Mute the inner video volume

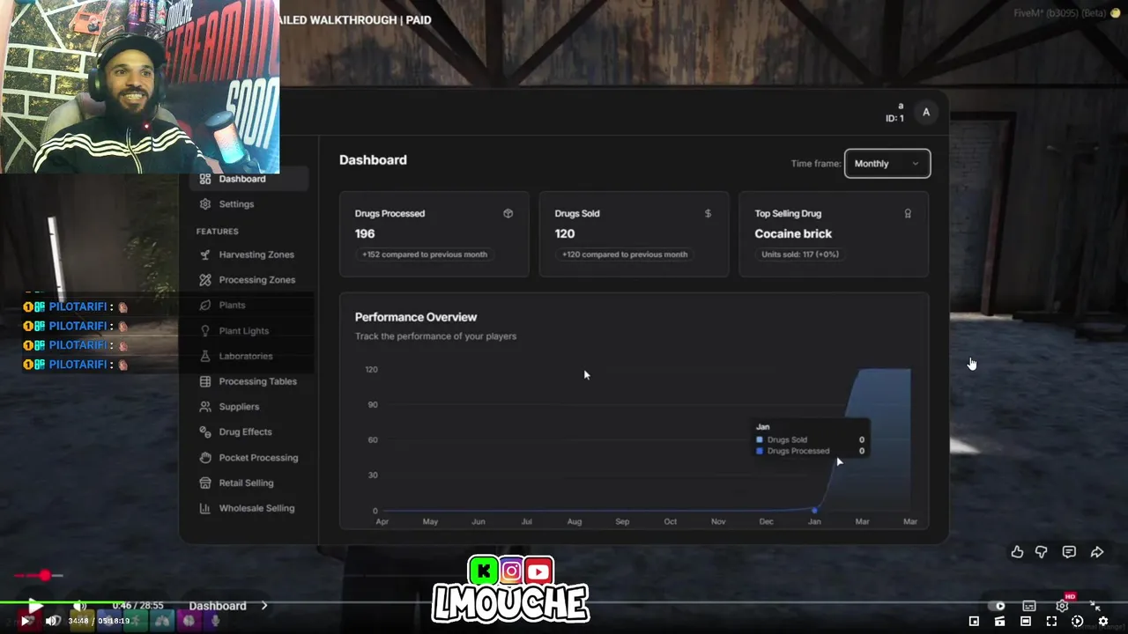pos(80,606)
